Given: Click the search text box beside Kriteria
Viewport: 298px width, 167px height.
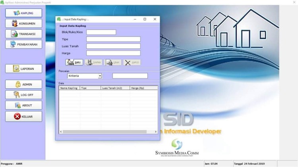Looking at the screenshot, I should tap(130, 76).
